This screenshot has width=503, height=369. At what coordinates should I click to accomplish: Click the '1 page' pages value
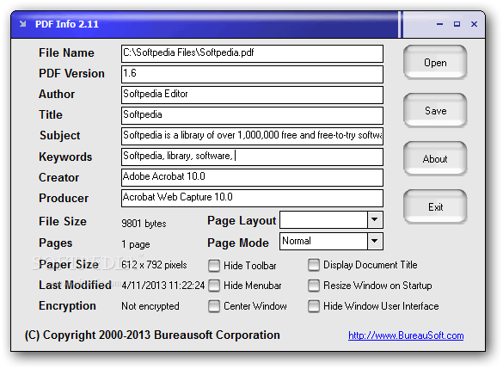(x=136, y=244)
